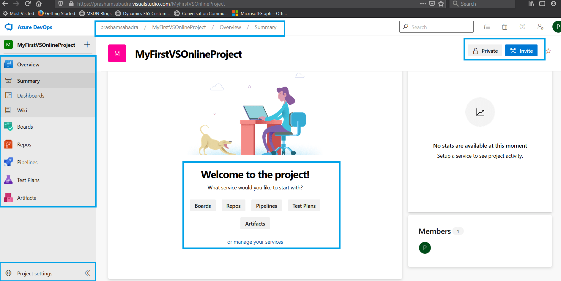561x281 pixels.
Task: Open the Conversation Commu bookmark
Action: (x=201, y=13)
